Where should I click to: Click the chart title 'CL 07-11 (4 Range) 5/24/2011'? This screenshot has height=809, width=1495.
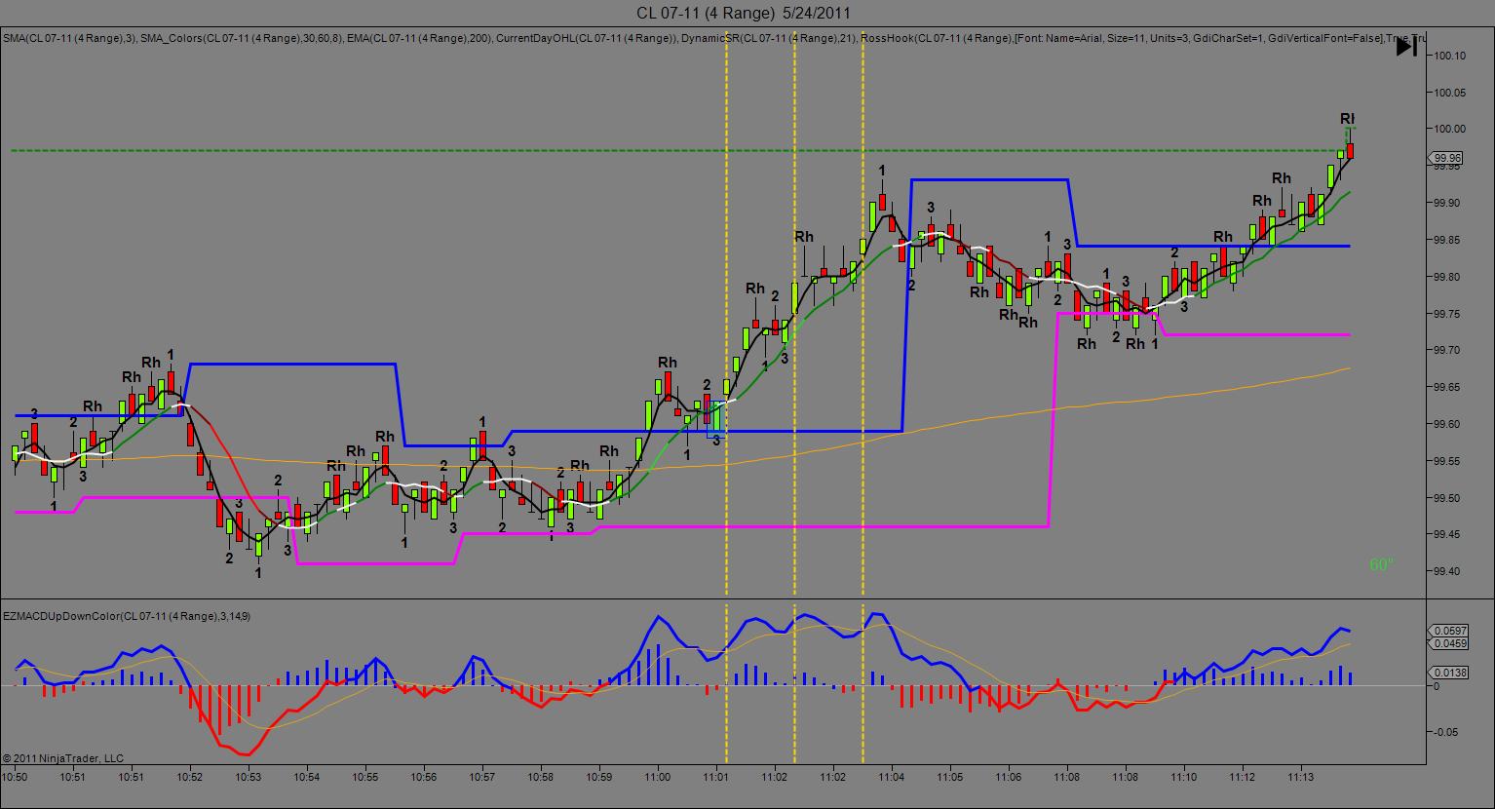[744, 13]
